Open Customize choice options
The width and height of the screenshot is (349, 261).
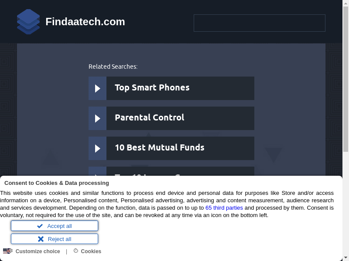(x=38, y=251)
